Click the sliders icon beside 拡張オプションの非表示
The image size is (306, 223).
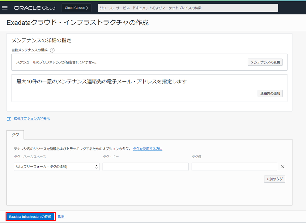click(x=9, y=119)
